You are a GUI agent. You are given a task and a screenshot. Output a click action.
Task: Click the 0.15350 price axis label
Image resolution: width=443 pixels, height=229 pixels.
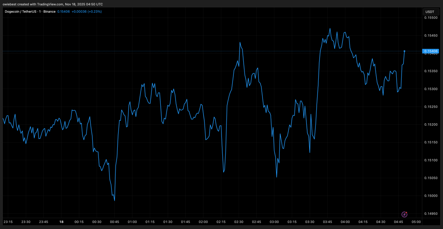click(431, 71)
